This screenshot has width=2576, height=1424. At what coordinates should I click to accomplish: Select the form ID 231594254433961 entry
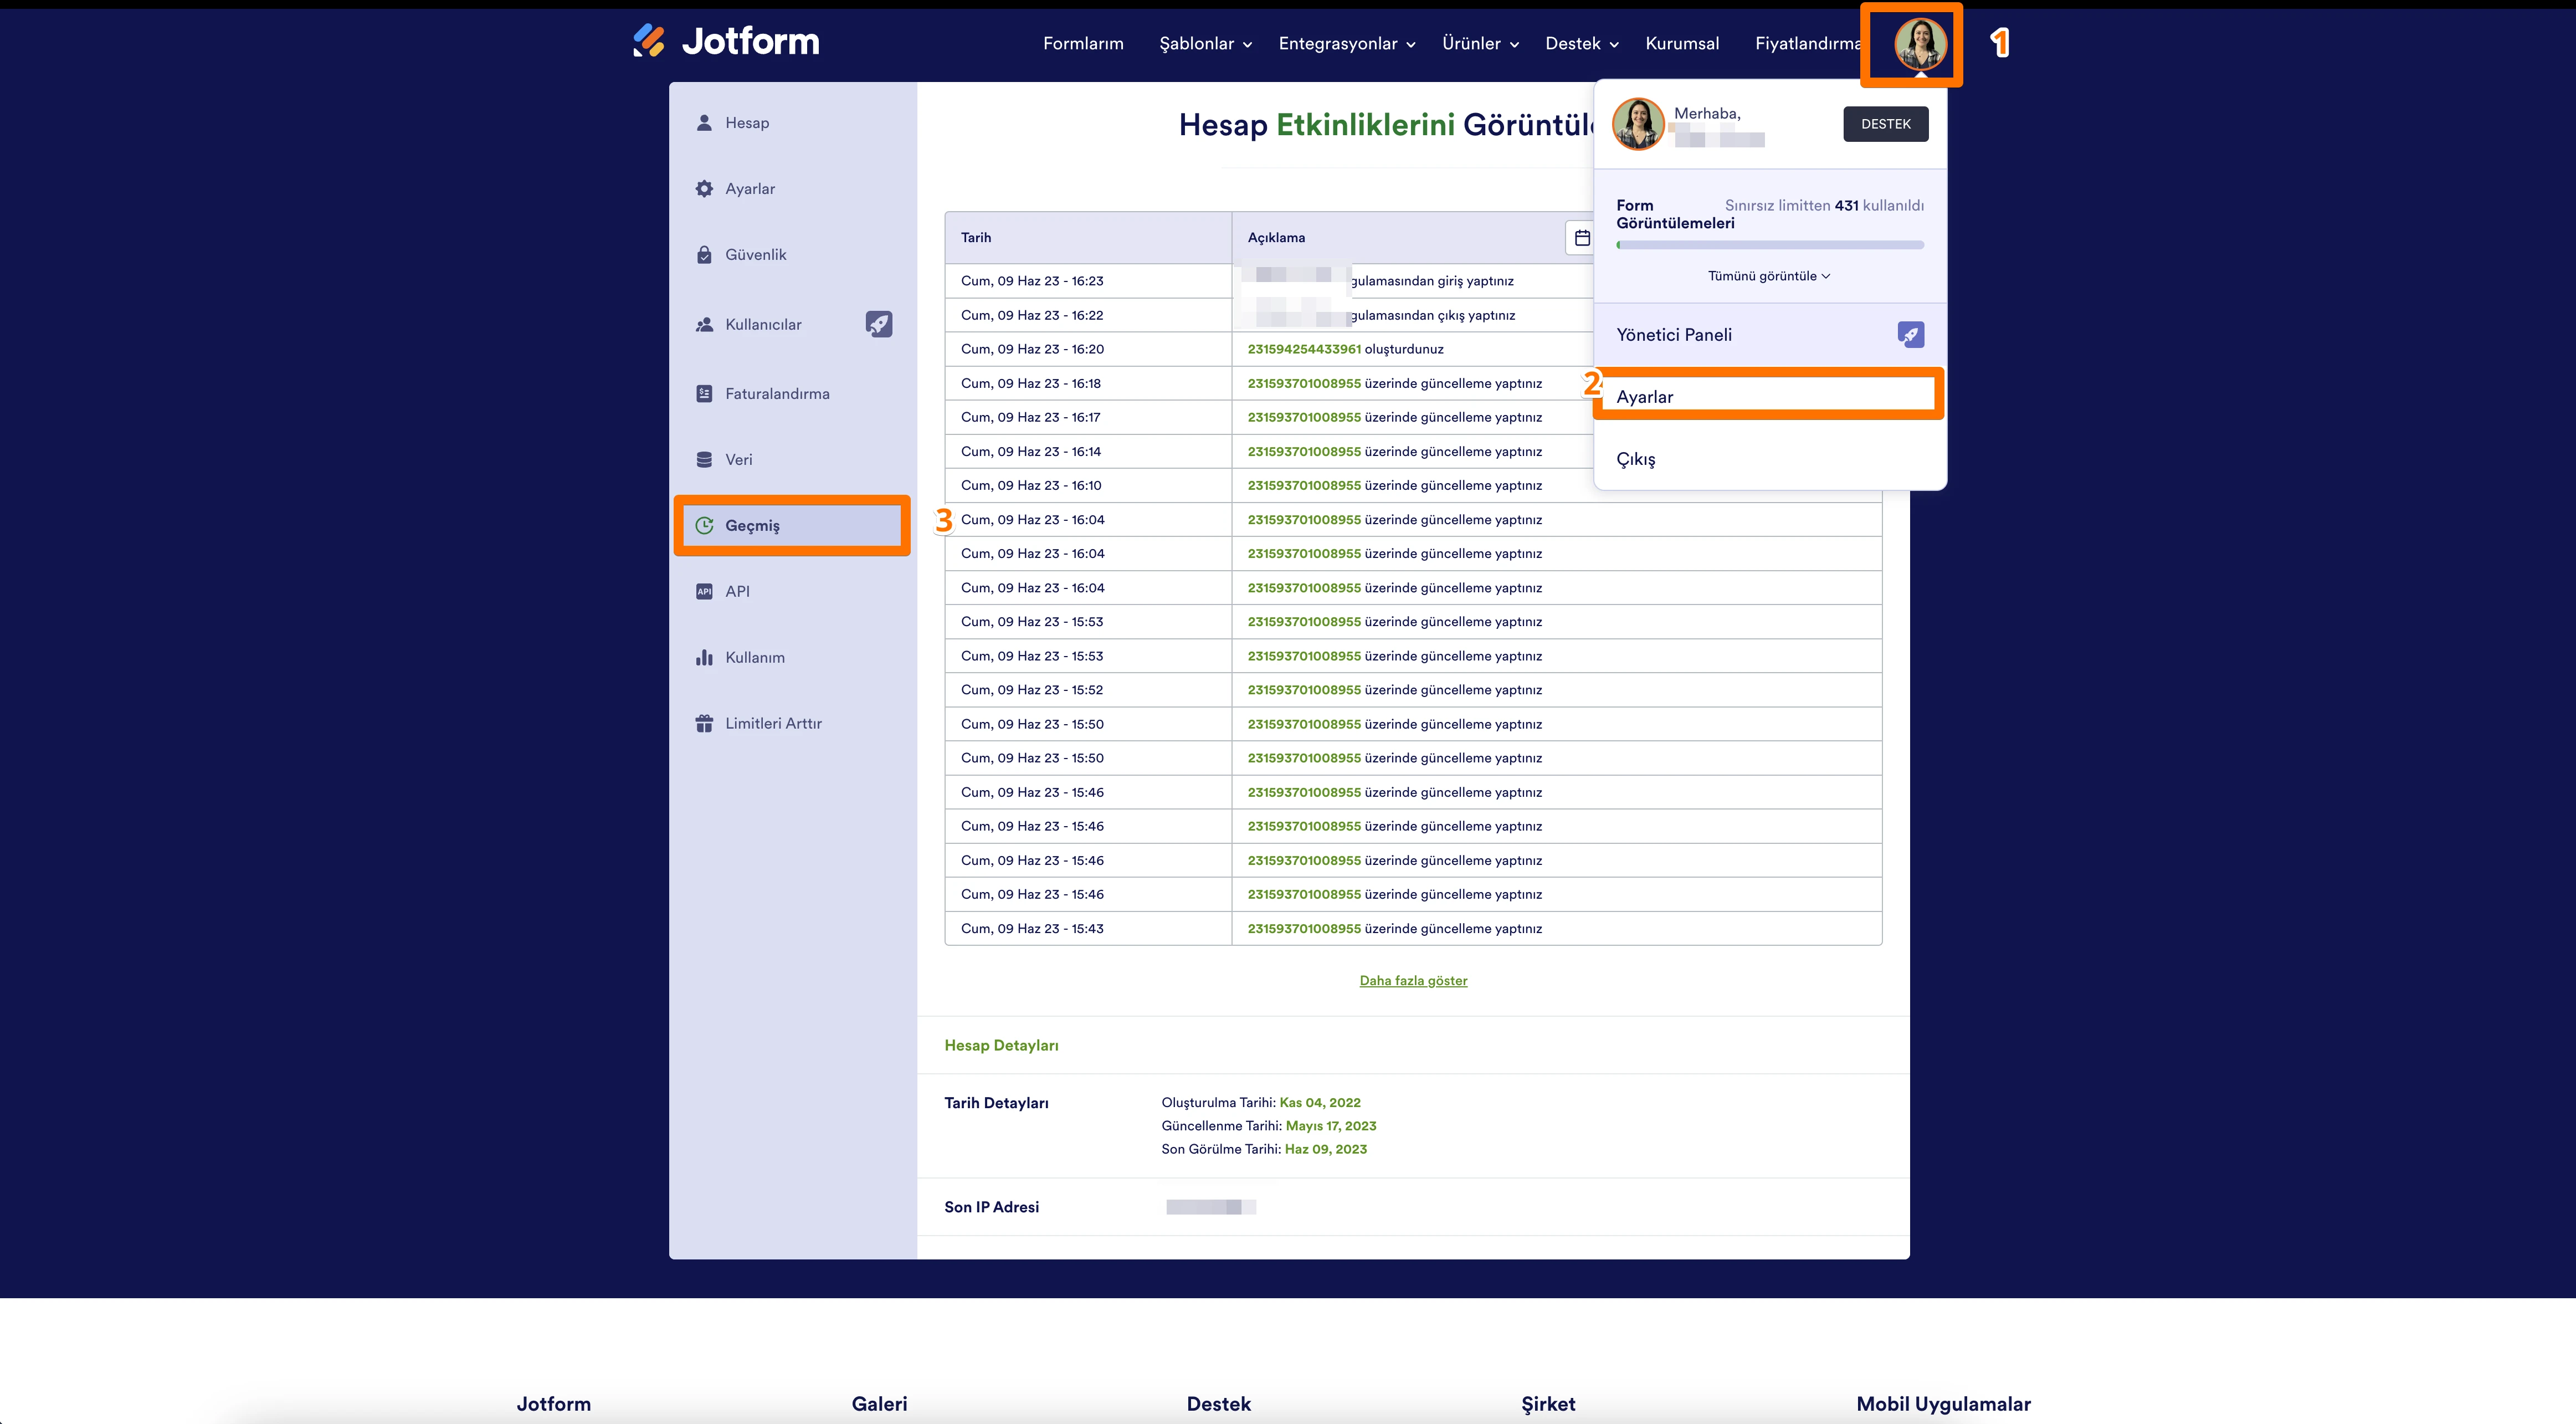click(x=1304, y=348)
